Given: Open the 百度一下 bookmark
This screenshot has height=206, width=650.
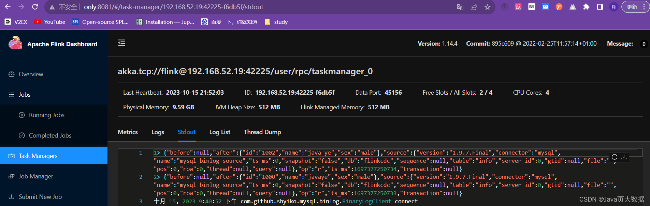Looking at the screenshot, I should (x=229, y=22).
